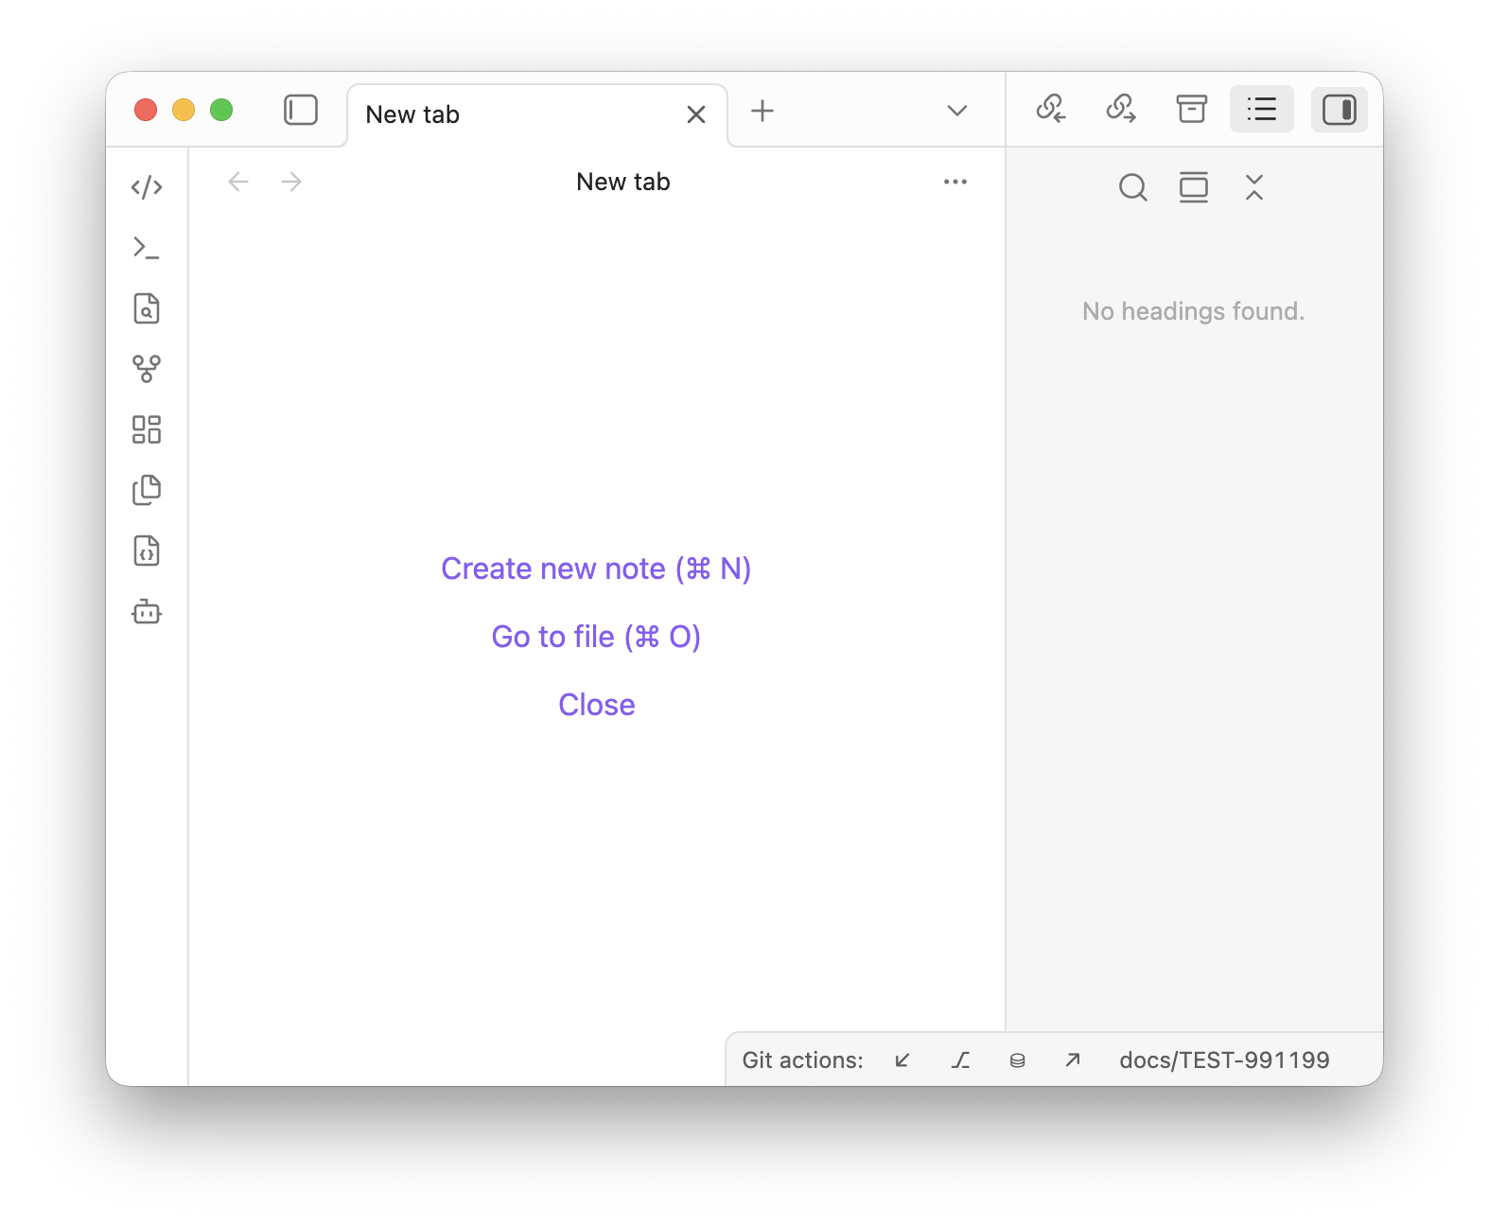This screenshot has width=1489, height=1226.
Task: Open the backlinks panel icon
Action: pyautogui.click(x=1050, y=110)
